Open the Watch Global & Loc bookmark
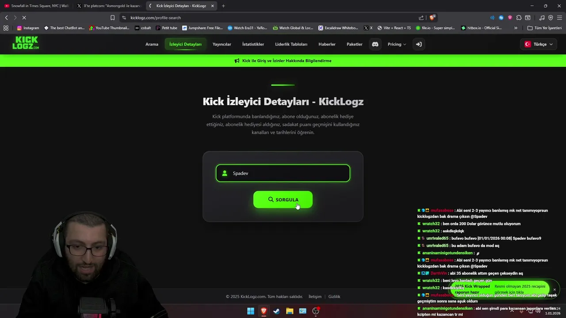This screenshot has width=566, height=318. [293, 28]
